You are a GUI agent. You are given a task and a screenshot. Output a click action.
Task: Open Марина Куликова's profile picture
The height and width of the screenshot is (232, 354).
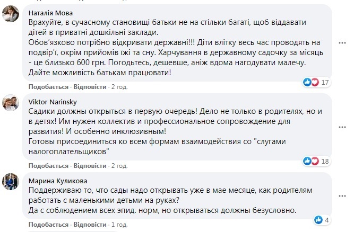tap(11, 182)
